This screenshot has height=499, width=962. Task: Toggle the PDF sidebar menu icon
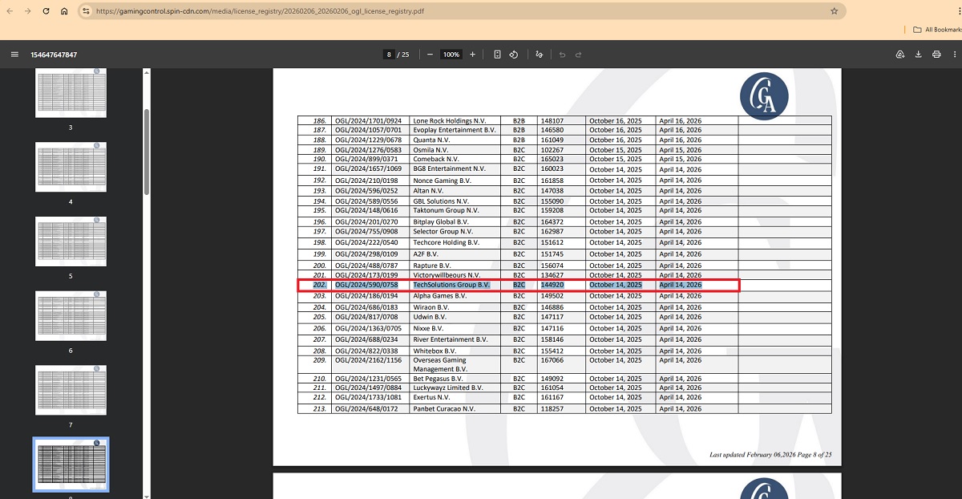14,55
